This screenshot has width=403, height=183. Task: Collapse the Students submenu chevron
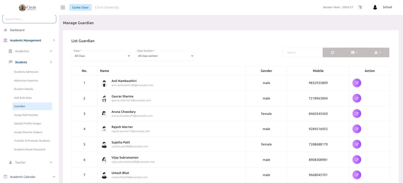coord(51,62)
